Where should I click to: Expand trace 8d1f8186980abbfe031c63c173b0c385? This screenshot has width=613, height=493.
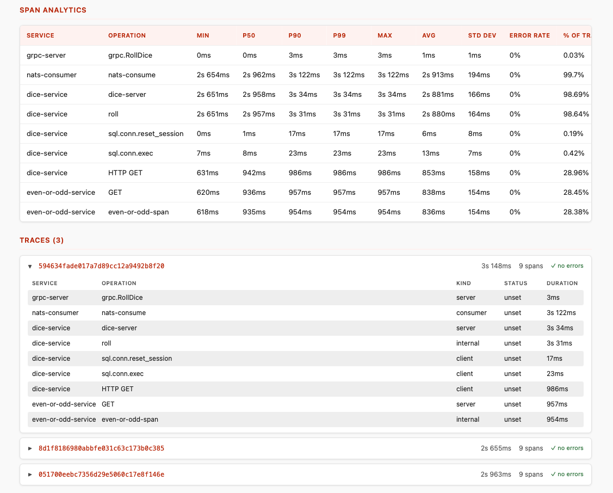pyautogui.click(x=30, y=448)
